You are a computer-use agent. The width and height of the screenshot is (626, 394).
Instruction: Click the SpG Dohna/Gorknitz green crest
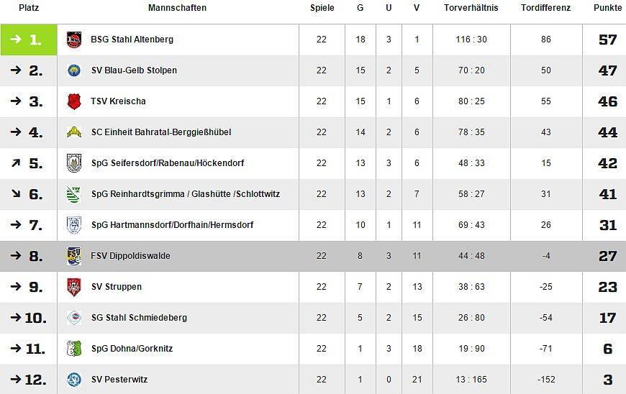[x=74, y=349]
